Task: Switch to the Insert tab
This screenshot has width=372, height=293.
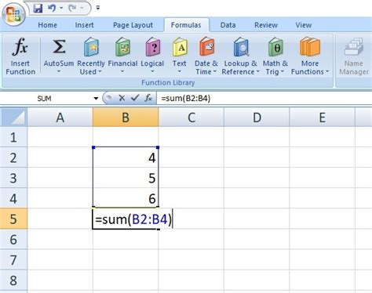Action: click(84, 25)
